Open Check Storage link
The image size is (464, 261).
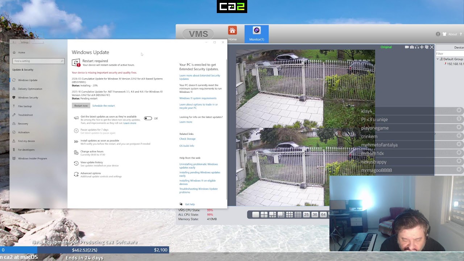pos(187,139)
